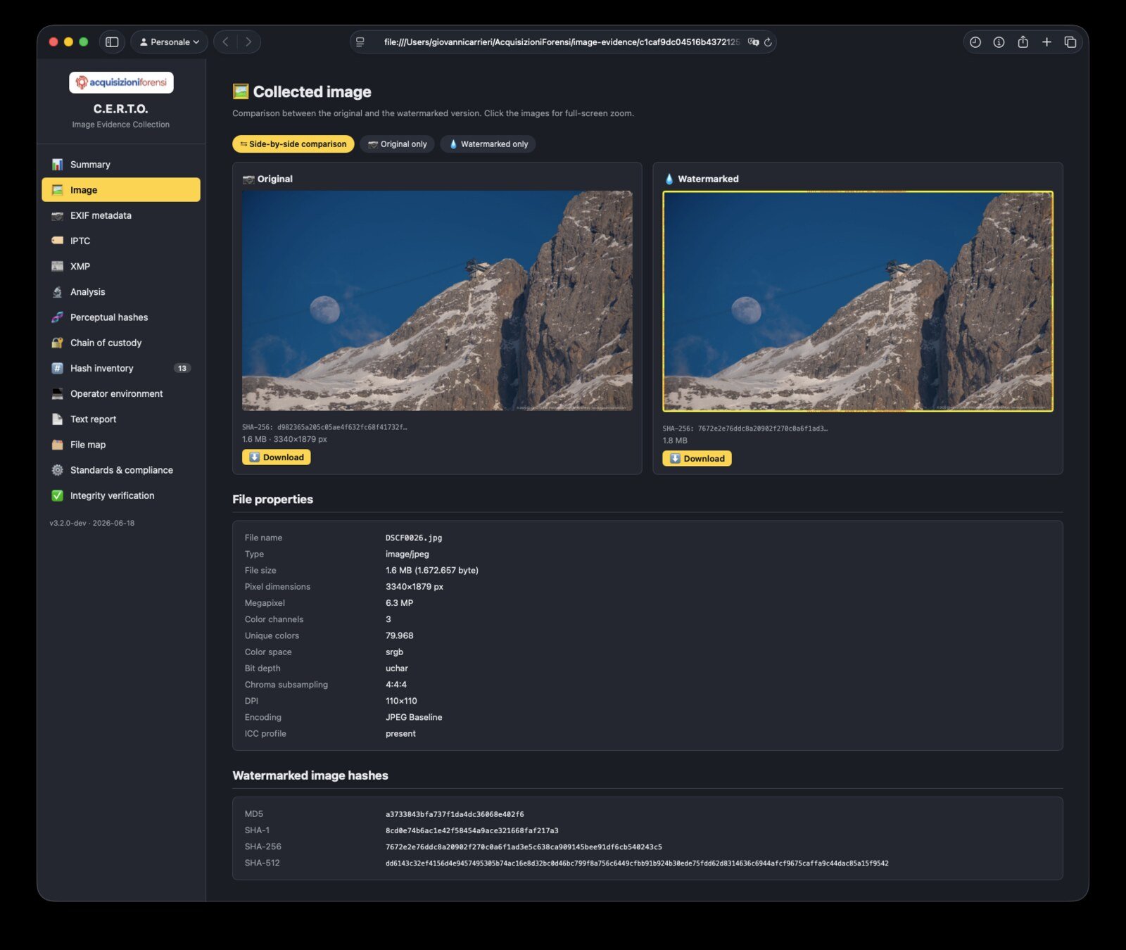The image size is (1126, 950).
Task: Open Standards & compliance page
Action: click(x=120, y=470)
